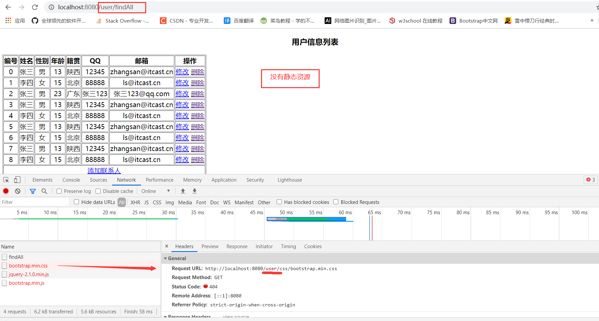The width and height of the screenshot is (599, 321).
Task: Click 修改 link in row 2
Action: point(182,94)
